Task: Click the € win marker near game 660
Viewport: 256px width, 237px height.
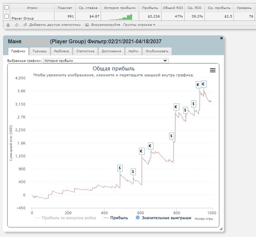Action: click(x=151, y=146)
